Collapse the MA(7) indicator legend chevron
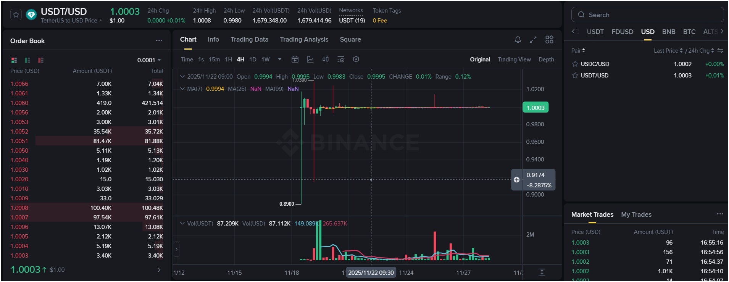 point(182,89)
